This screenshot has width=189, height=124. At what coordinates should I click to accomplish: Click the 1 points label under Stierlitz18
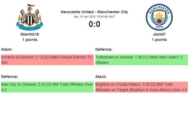(x=30, y=40)
